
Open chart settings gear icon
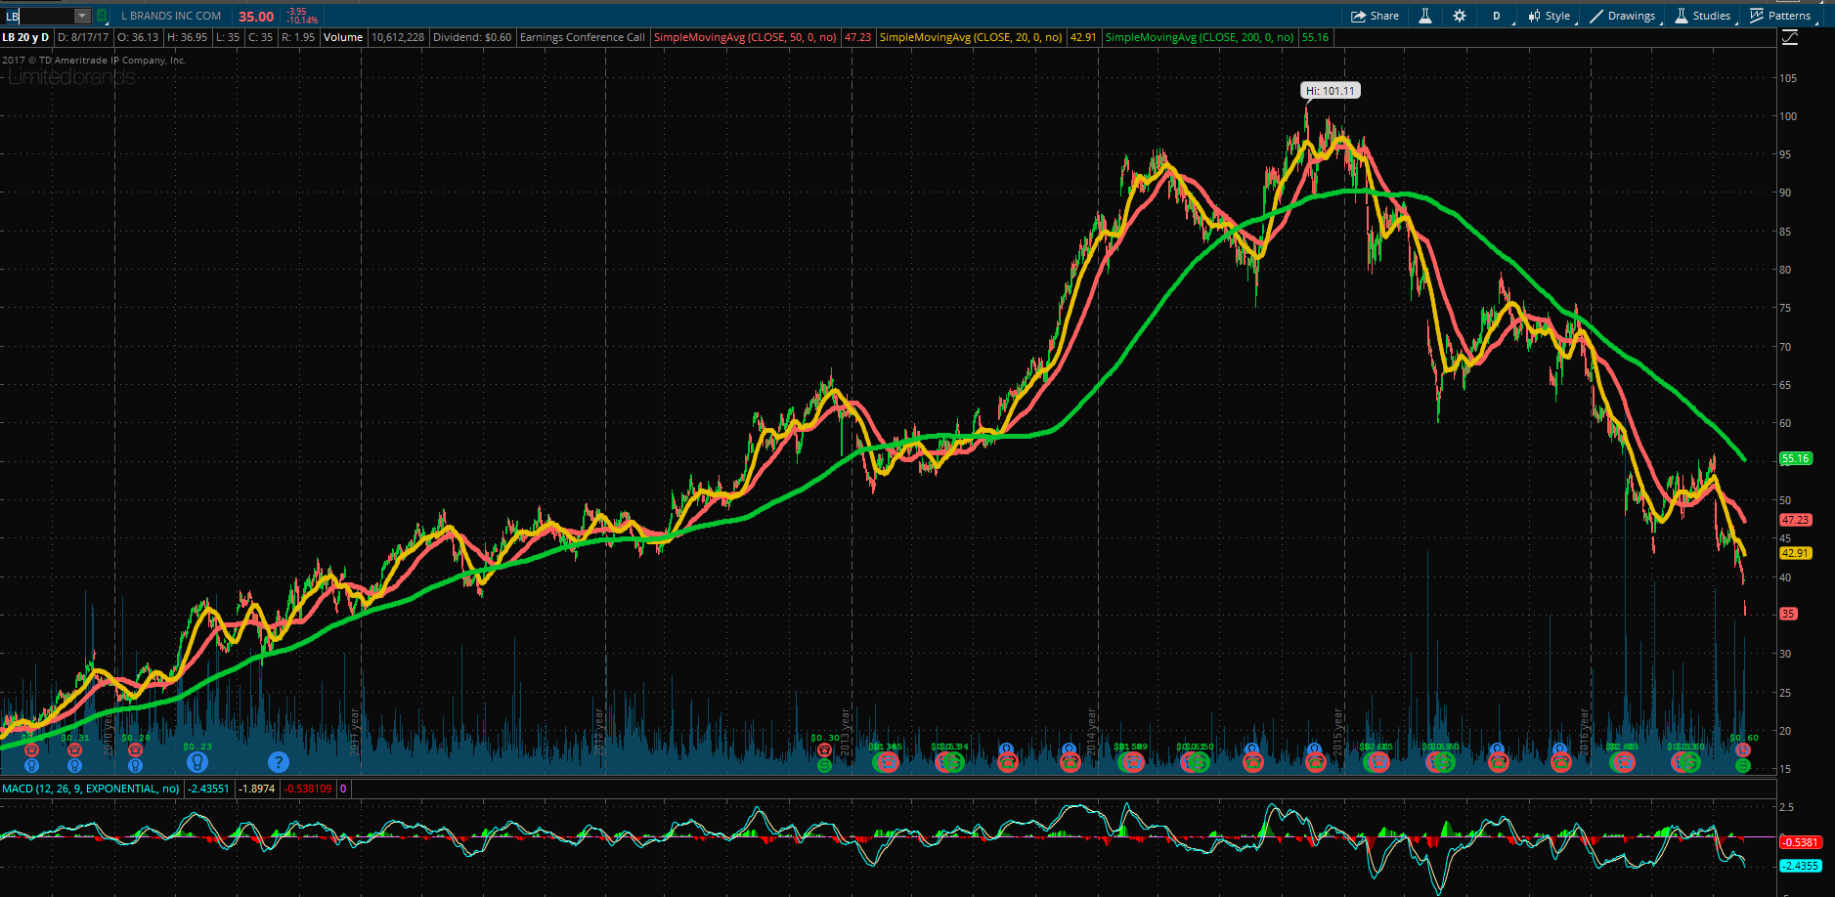(x=1460, y=16)
